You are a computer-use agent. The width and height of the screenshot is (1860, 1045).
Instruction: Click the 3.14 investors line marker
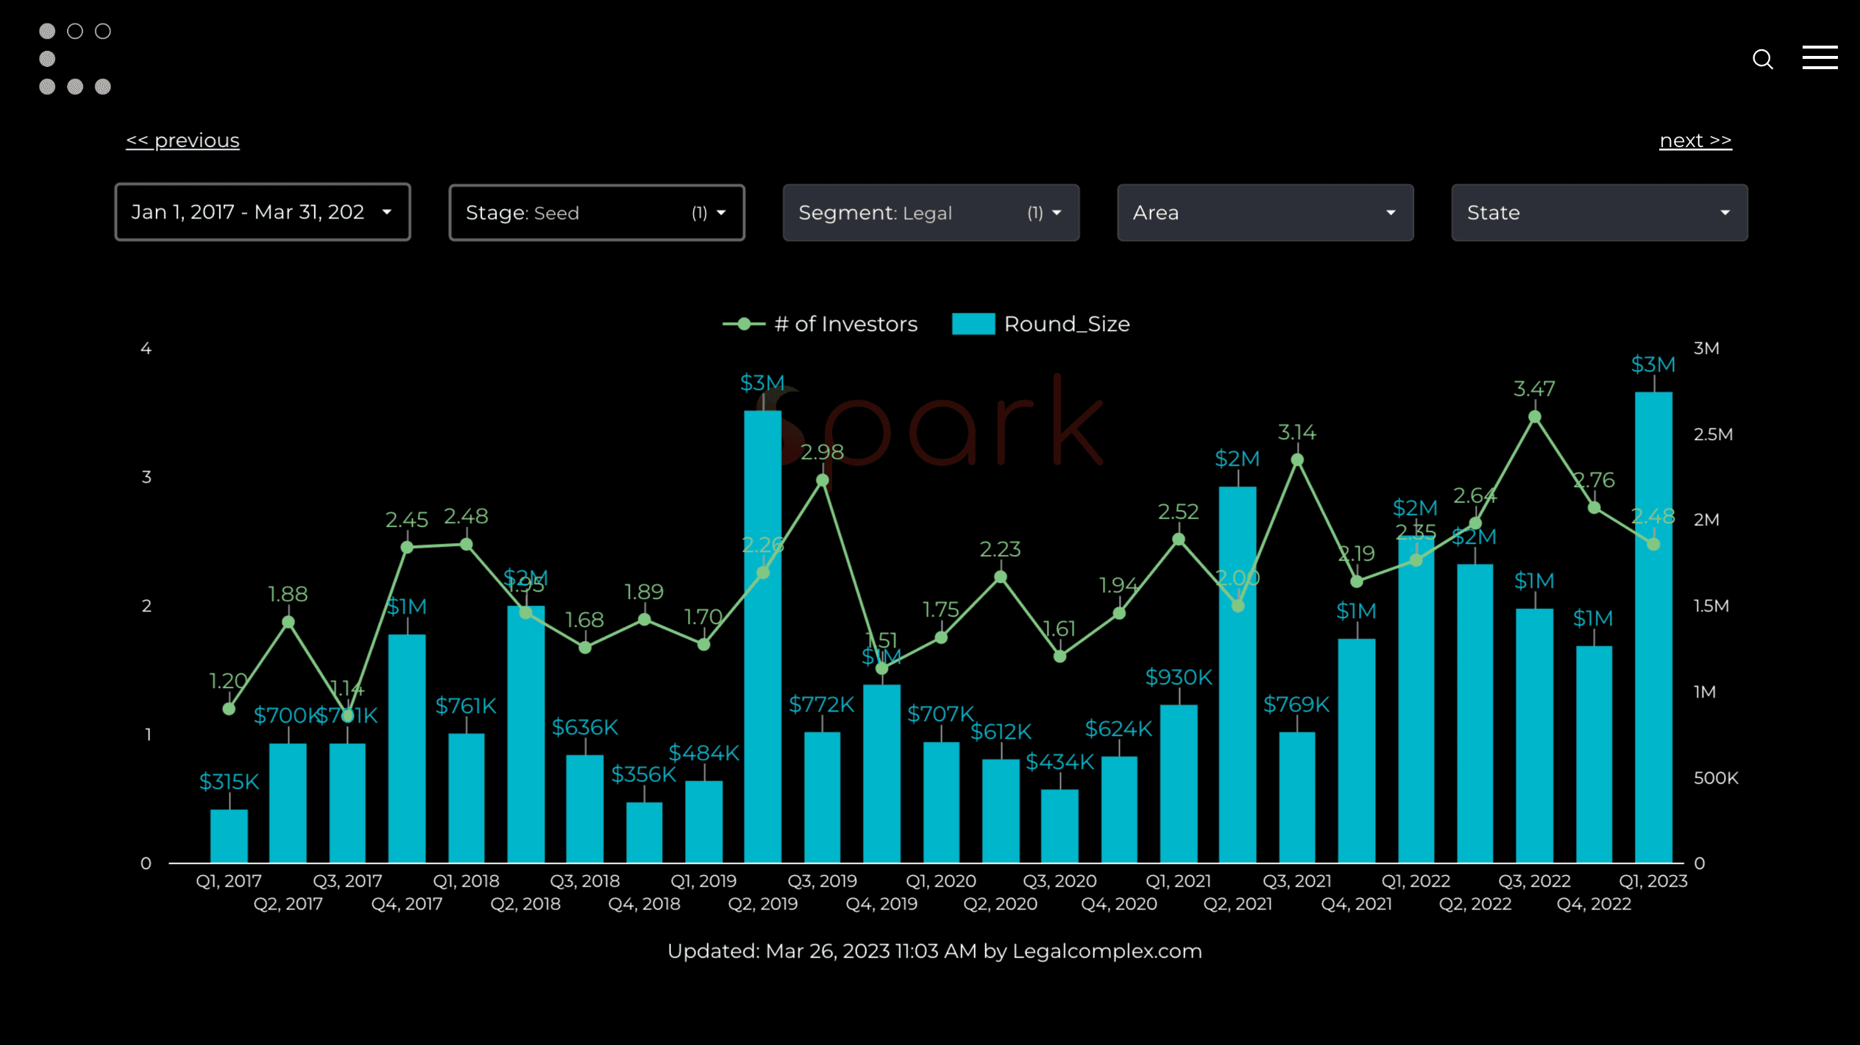(x=1297, y=460)
